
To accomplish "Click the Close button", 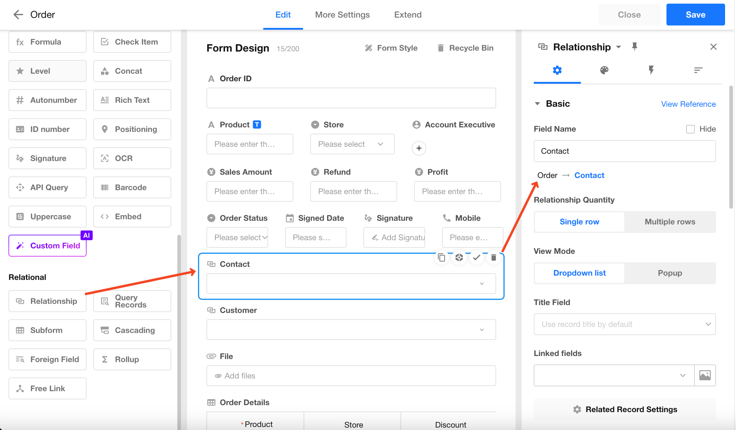I will pos(629,15).
